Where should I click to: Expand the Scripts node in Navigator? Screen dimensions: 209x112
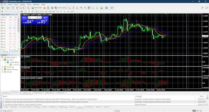pyautogui.click(x=2, y=72)
